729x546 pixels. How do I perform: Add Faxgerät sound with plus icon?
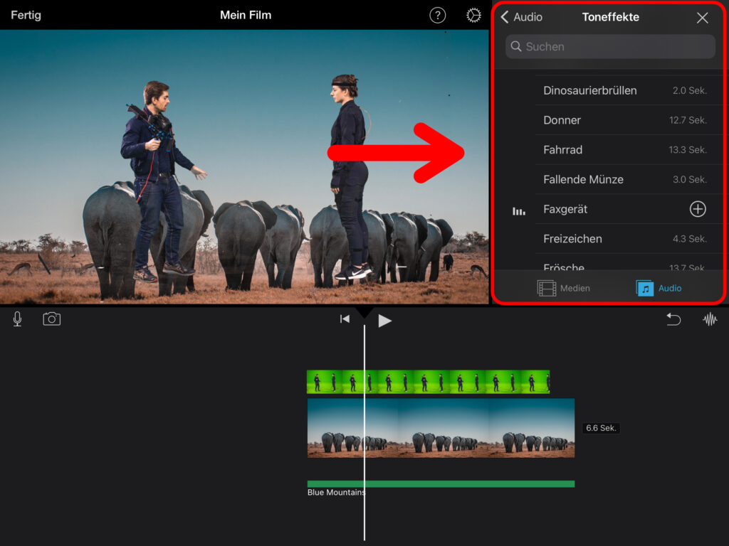point(698,209)
